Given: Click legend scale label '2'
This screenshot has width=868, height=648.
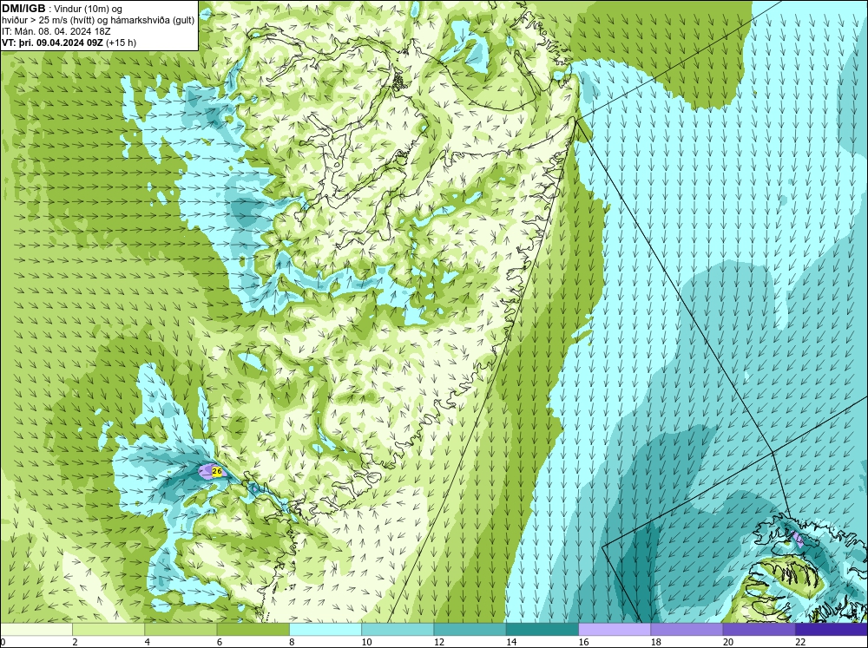Looking at the screenshot, I should (75, 642).
